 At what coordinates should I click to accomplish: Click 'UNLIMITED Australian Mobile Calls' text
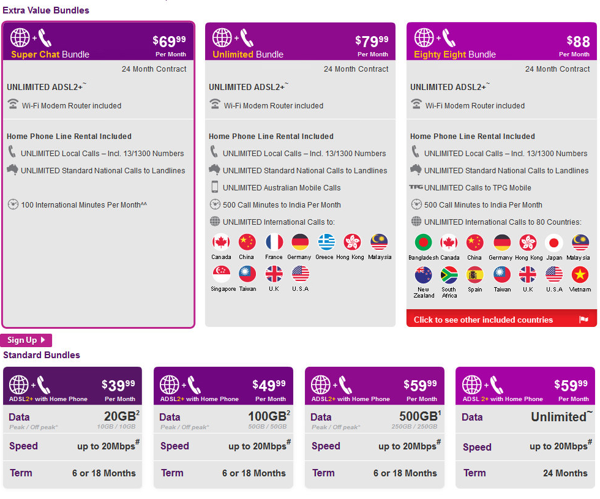(x=282, y=187)
